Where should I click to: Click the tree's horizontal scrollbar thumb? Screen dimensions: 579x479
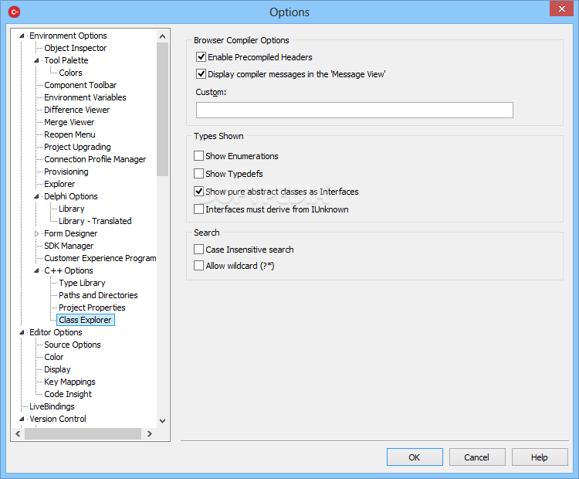[x=83, y=434]
